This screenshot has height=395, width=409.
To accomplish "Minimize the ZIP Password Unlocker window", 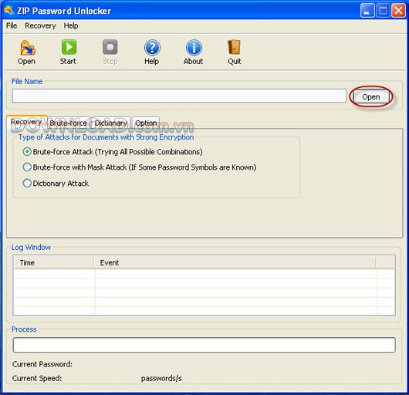I will [367, 11].
